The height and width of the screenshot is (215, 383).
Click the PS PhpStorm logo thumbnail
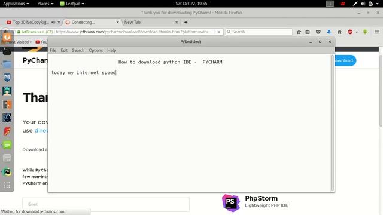231,202
